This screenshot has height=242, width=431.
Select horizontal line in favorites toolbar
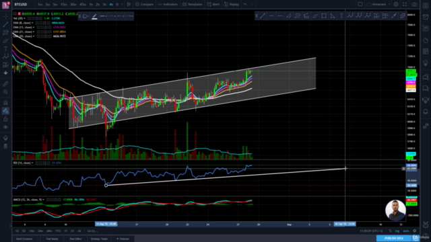pos(271,16)
